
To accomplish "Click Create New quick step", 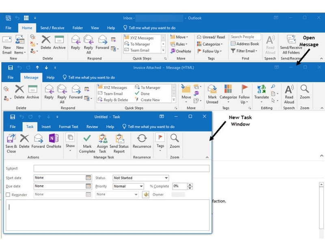I will [147, 100].
